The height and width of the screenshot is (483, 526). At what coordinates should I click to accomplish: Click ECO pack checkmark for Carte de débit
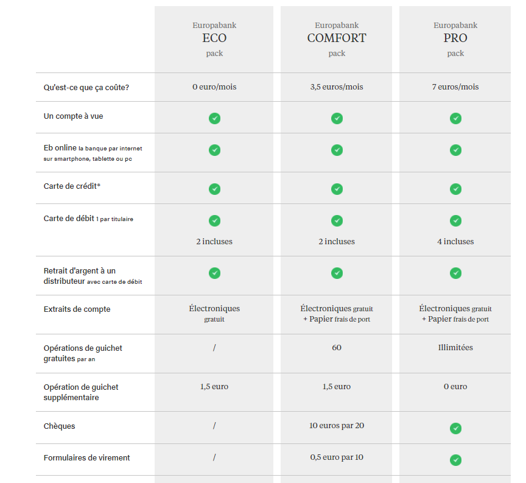coord(214,220)
